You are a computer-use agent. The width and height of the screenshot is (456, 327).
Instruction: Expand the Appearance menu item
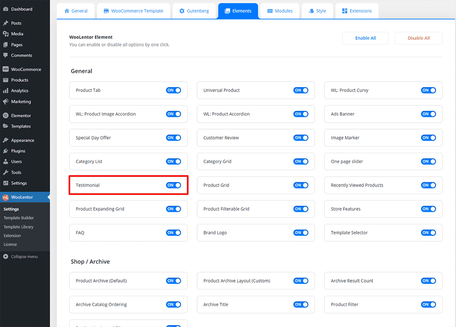tap(23, 140)
